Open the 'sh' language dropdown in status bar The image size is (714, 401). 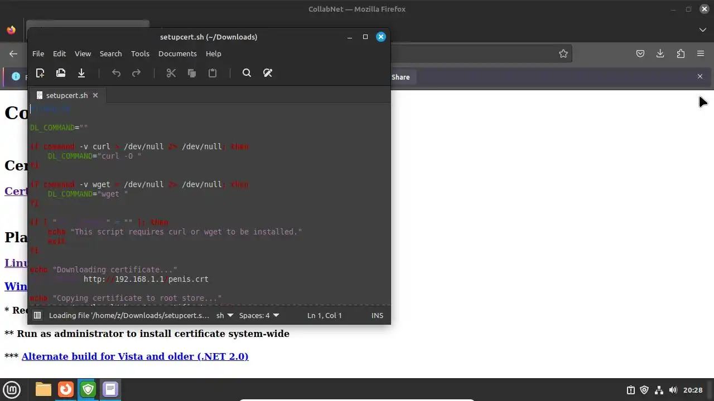click(225, 315)
